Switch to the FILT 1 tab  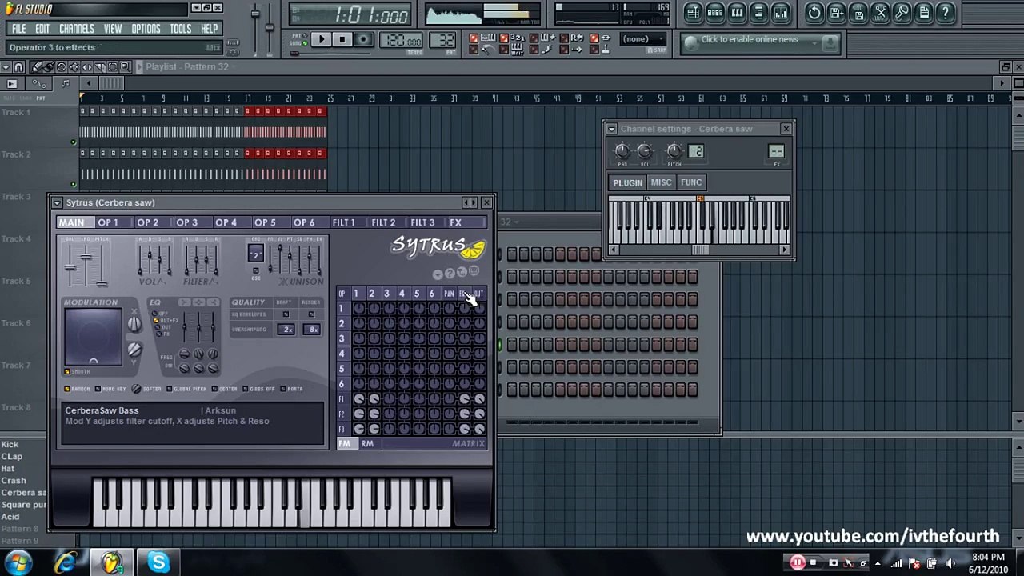[343, 222]
